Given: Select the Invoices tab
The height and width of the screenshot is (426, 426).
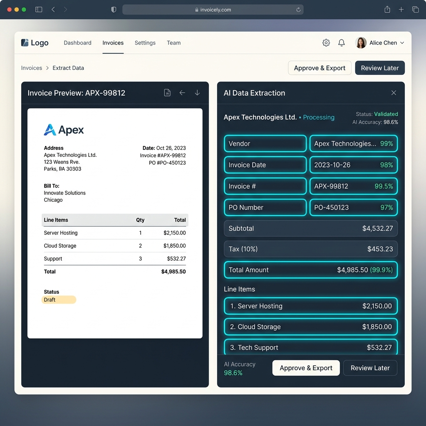Looking at the screenshot, I should pos(113,43).
